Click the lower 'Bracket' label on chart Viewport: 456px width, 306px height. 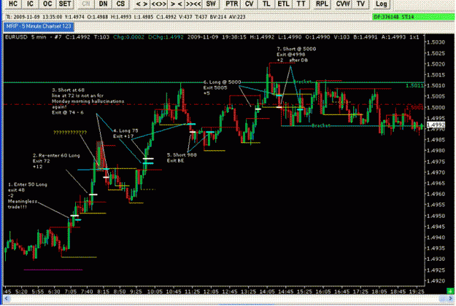(x=321, y=125)
